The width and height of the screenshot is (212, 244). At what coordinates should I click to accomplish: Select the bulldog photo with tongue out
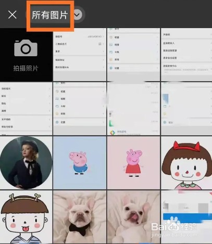tap(133, 217)
